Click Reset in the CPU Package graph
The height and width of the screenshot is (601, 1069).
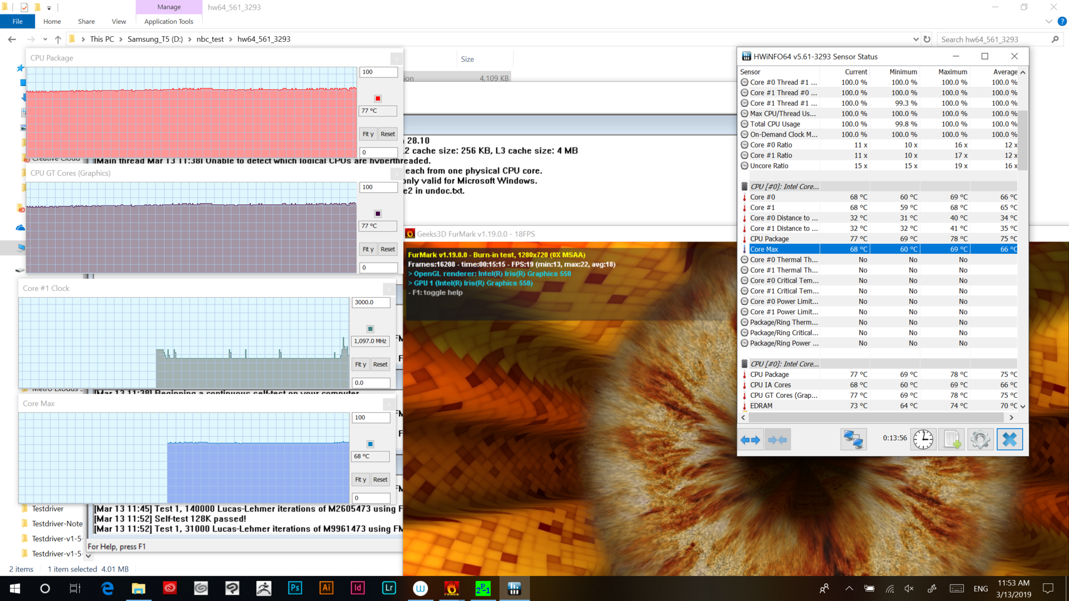388,134
